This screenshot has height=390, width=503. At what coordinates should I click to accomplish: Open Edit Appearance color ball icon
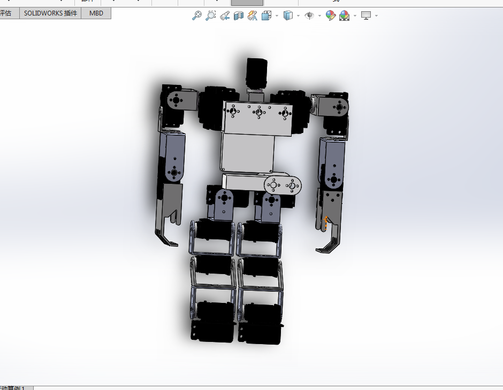[x=330, y=15]
